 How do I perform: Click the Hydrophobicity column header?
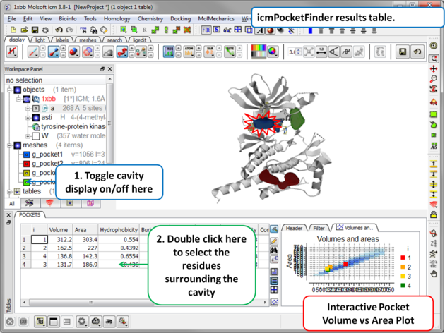pyautogui.click(x=118, y=229)
